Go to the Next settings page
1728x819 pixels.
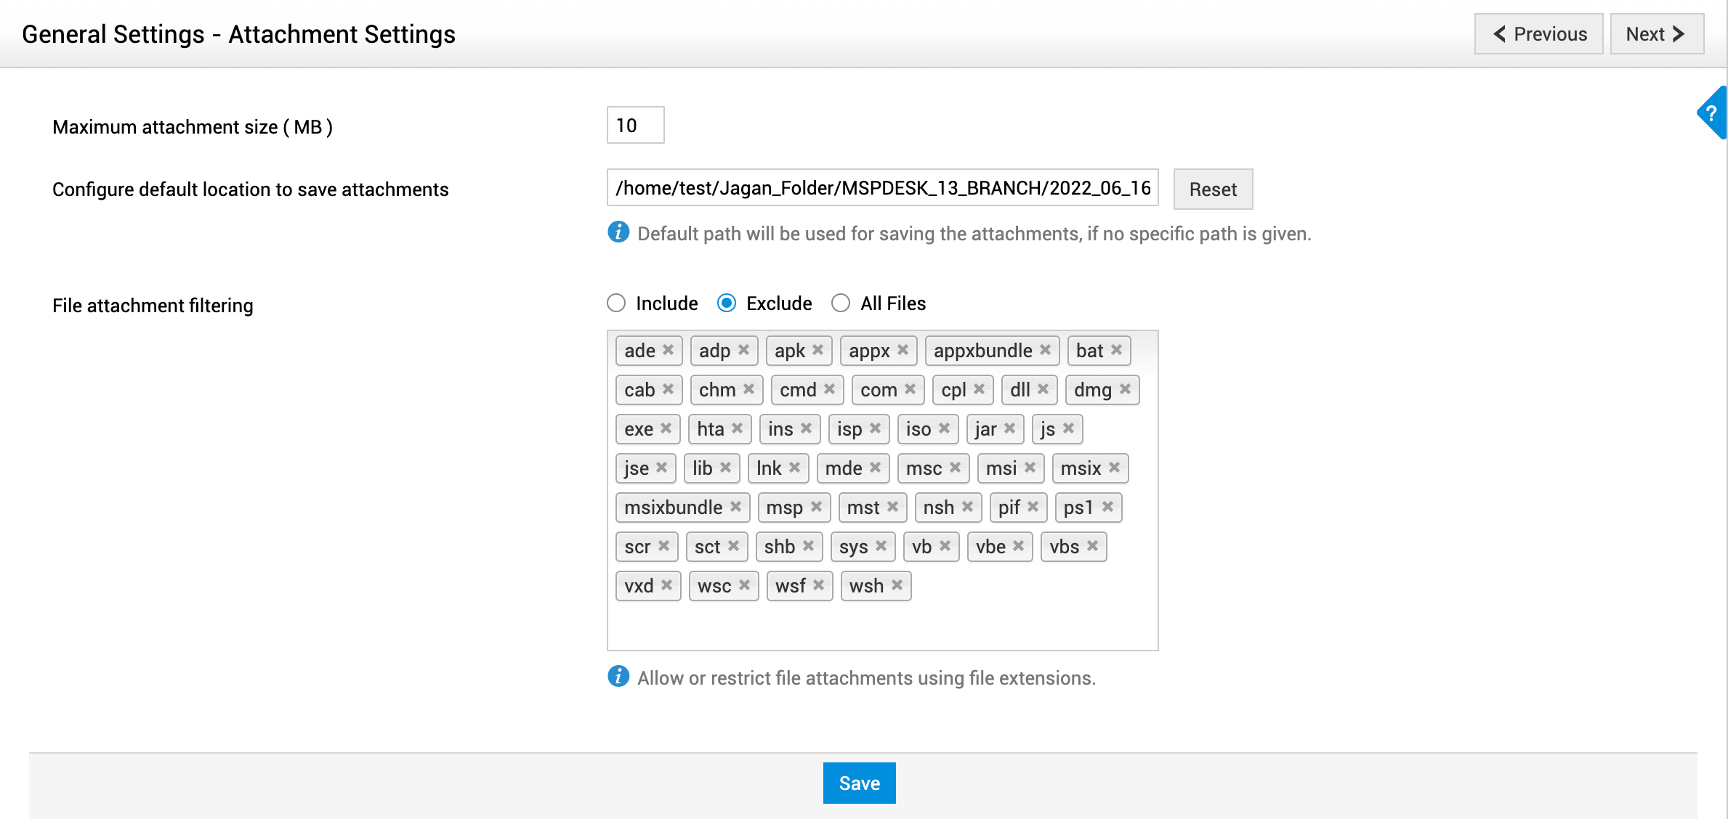click(x=1657, y=33)
